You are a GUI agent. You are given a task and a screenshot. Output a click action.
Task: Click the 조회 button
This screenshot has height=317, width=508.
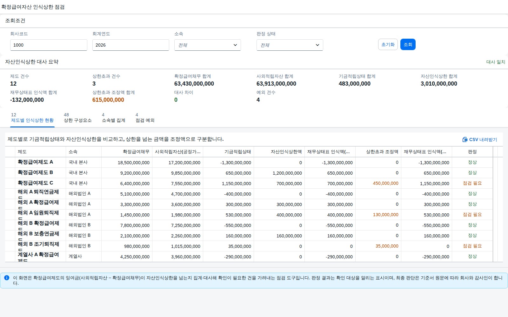click(408, 44)
